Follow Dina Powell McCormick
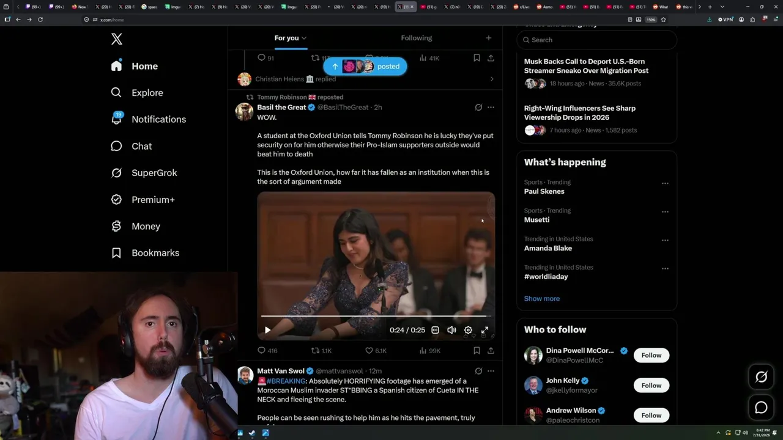The image size is (783, 440). coord(651,355)
